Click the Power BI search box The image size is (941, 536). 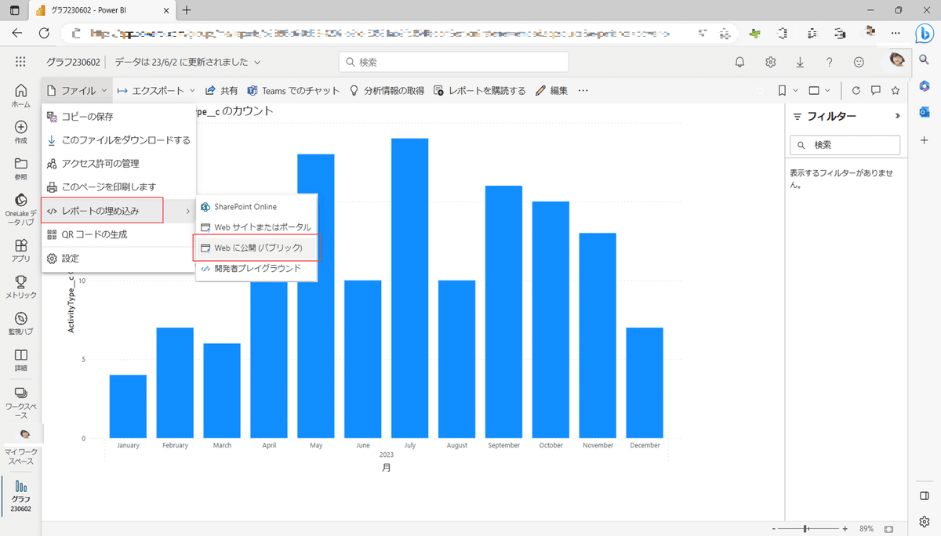454,62
